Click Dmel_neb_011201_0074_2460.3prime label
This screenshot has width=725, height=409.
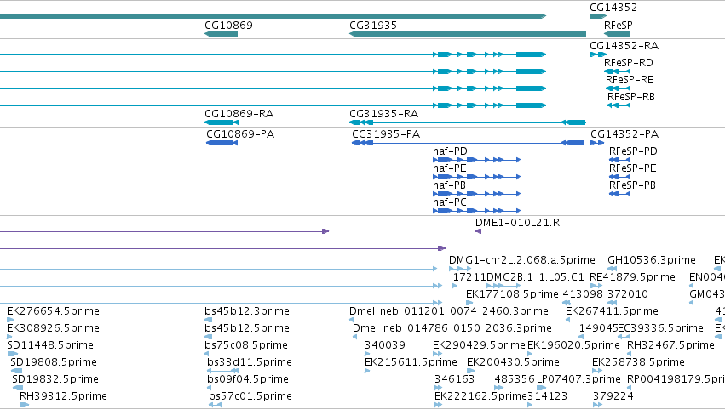[449, 311]
